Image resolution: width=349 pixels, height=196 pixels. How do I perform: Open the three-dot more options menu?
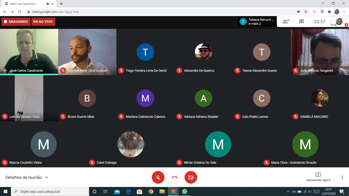pyautogui.click(x=342, y=177)
